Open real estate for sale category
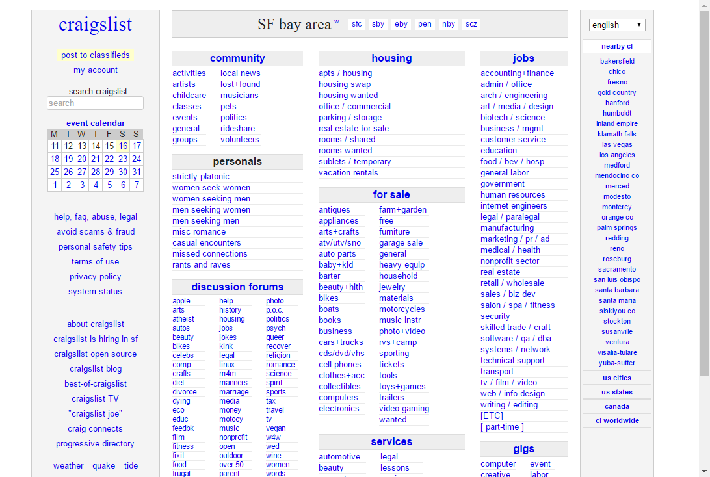 (x=354, y=129)
